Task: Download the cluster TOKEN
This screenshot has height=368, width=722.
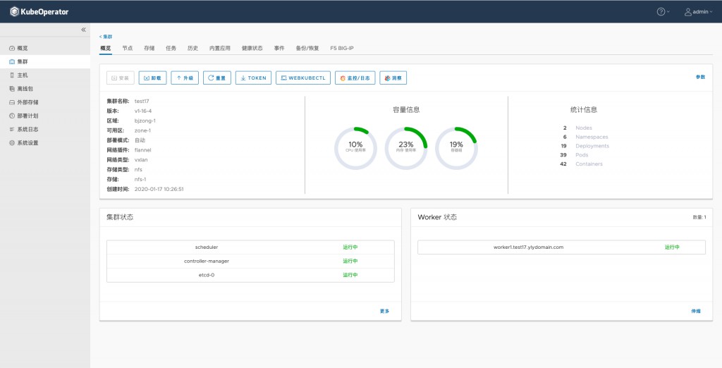Action: pos(253,78)
